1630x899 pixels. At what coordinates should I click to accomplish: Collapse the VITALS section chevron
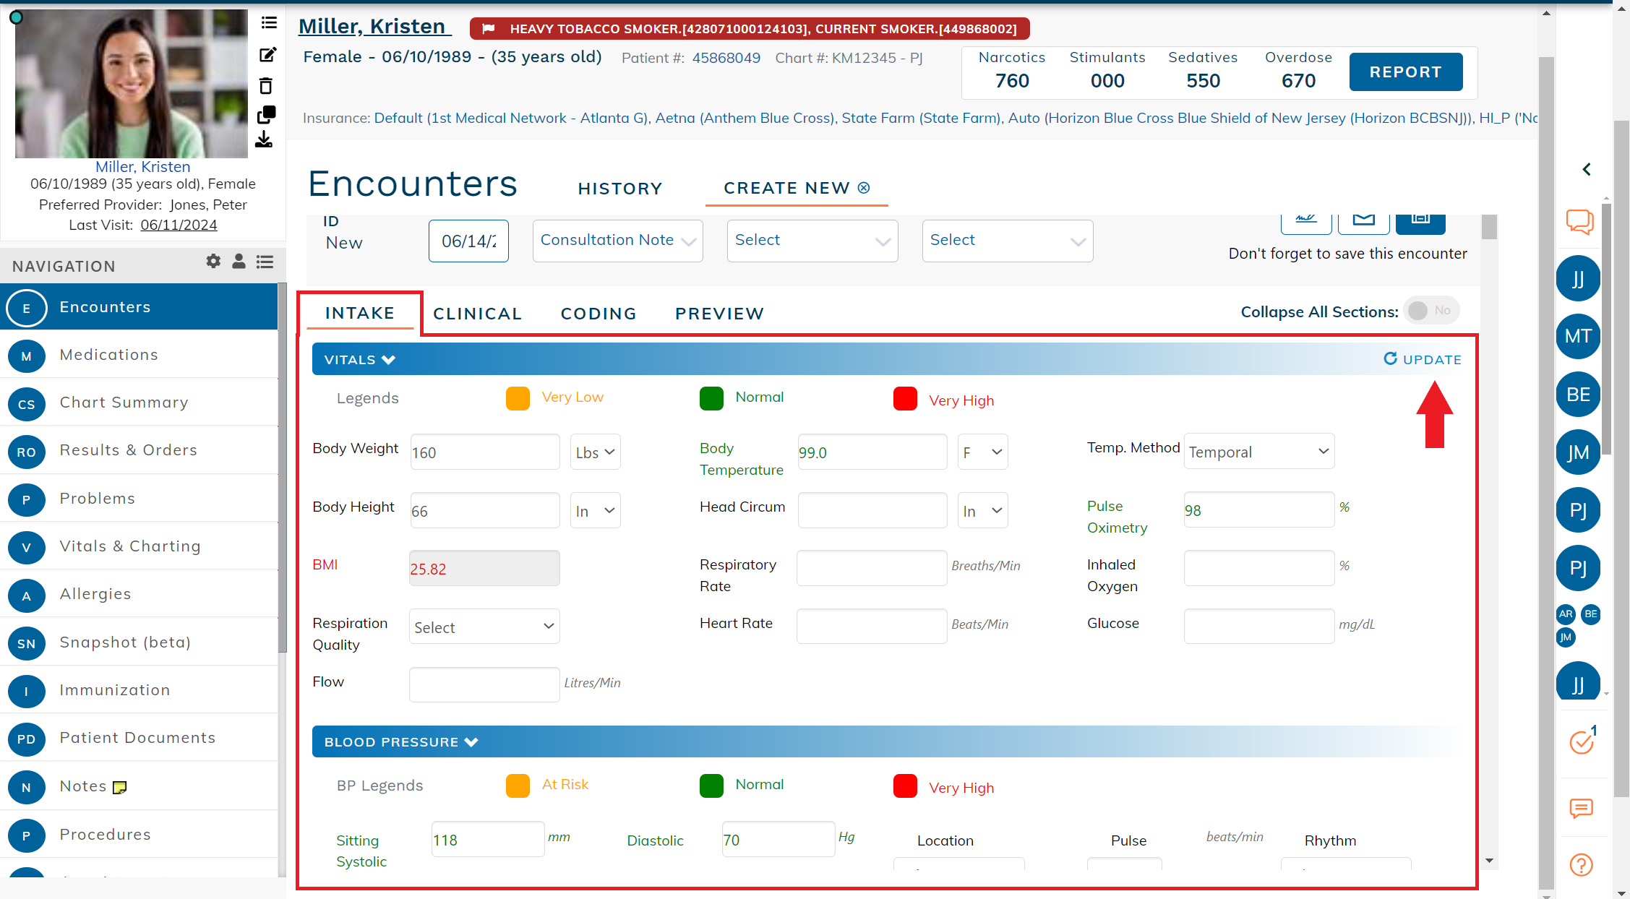(x=388, y=359)
